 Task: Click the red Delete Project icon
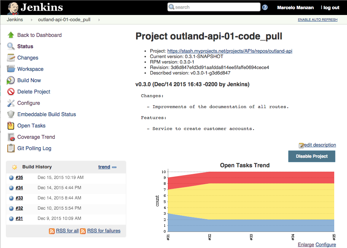[x=11, y=92]
